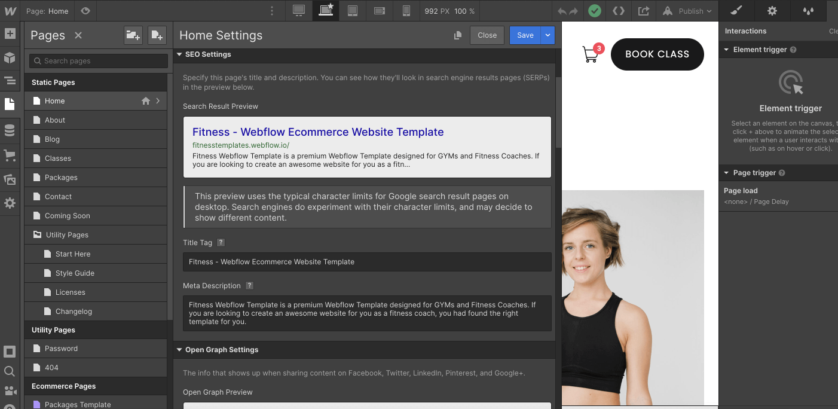The image size is (838, 409).
Task: Collapse the SEO Settings section
Action: (x=179, y=54)
